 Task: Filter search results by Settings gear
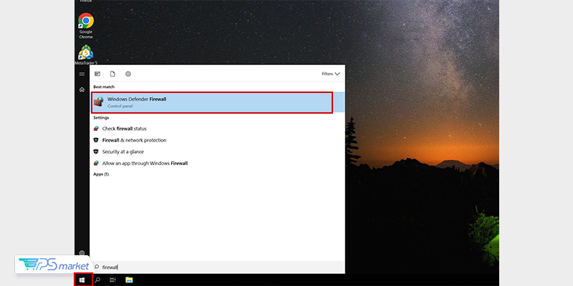128,74
